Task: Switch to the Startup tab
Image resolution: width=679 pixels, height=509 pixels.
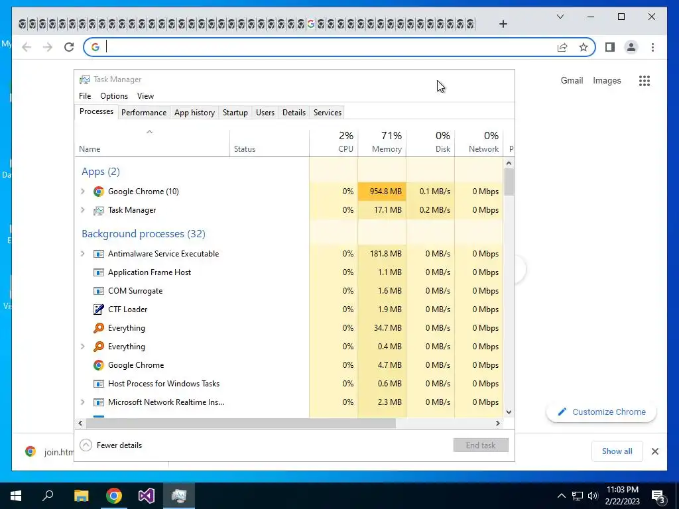Action: point(235,113)
